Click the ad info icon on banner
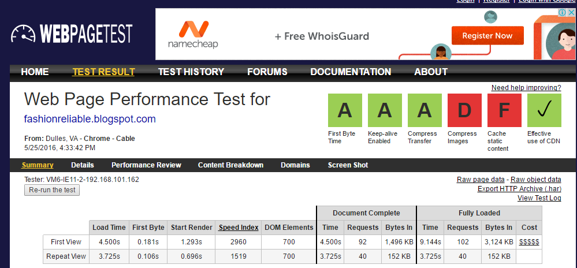Image resolution: width=577 pixels, height=268 pixels. pos(563,13)
